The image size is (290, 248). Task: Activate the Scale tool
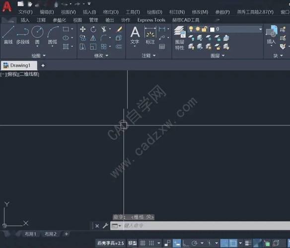(93, 47)
